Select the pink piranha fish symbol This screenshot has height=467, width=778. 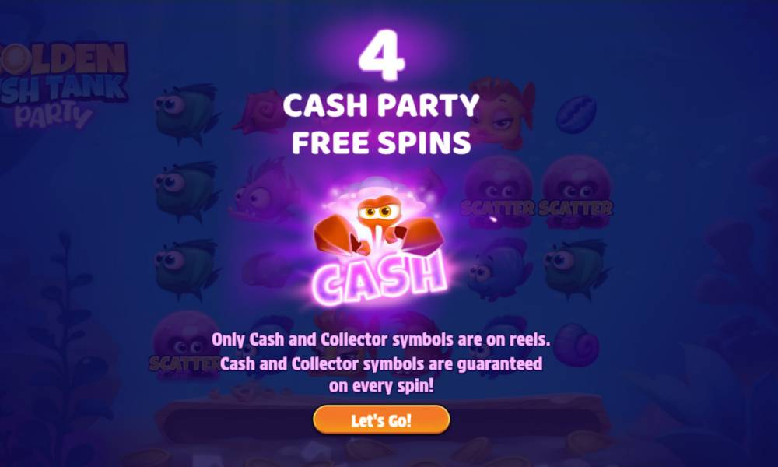click(x=262, y=191)
